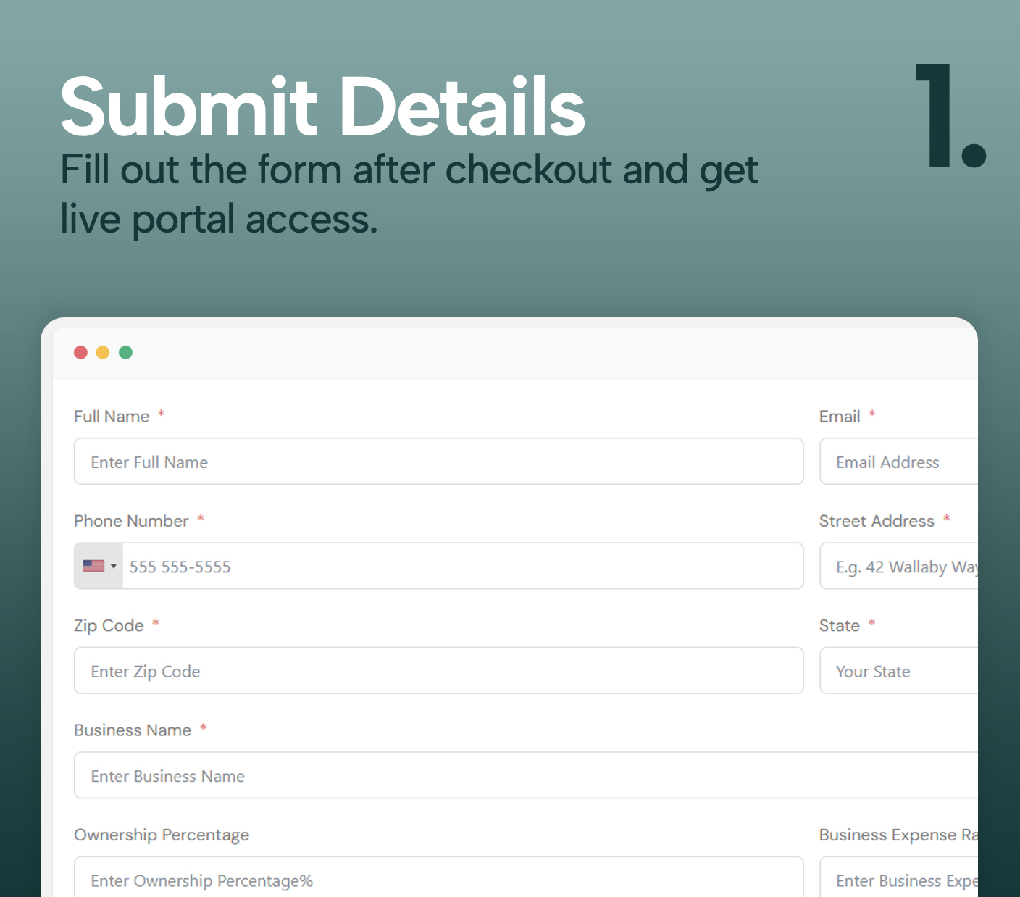This screenshot has width=1020, height=897.
Task: Select the phone number input box
Action: click(x=463, y=566)
